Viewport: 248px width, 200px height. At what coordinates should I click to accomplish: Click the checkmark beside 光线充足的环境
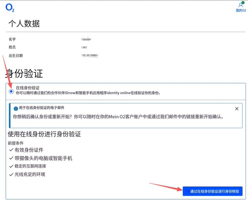[x=11, y=174]
